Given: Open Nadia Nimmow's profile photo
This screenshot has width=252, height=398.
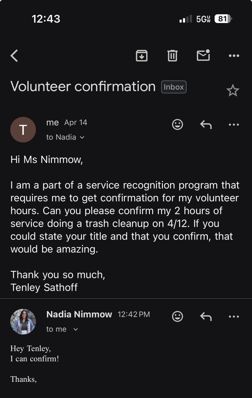Looking at the screenshot, I should pos(23,322).
